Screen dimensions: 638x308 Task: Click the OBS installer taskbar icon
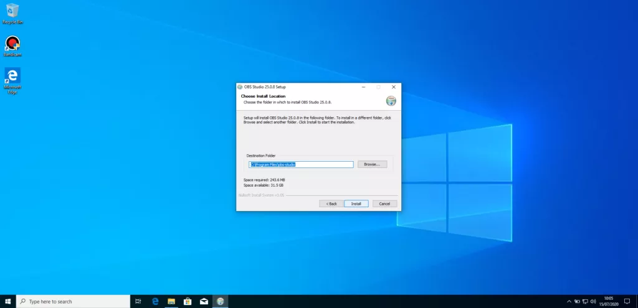click(220, 301)
